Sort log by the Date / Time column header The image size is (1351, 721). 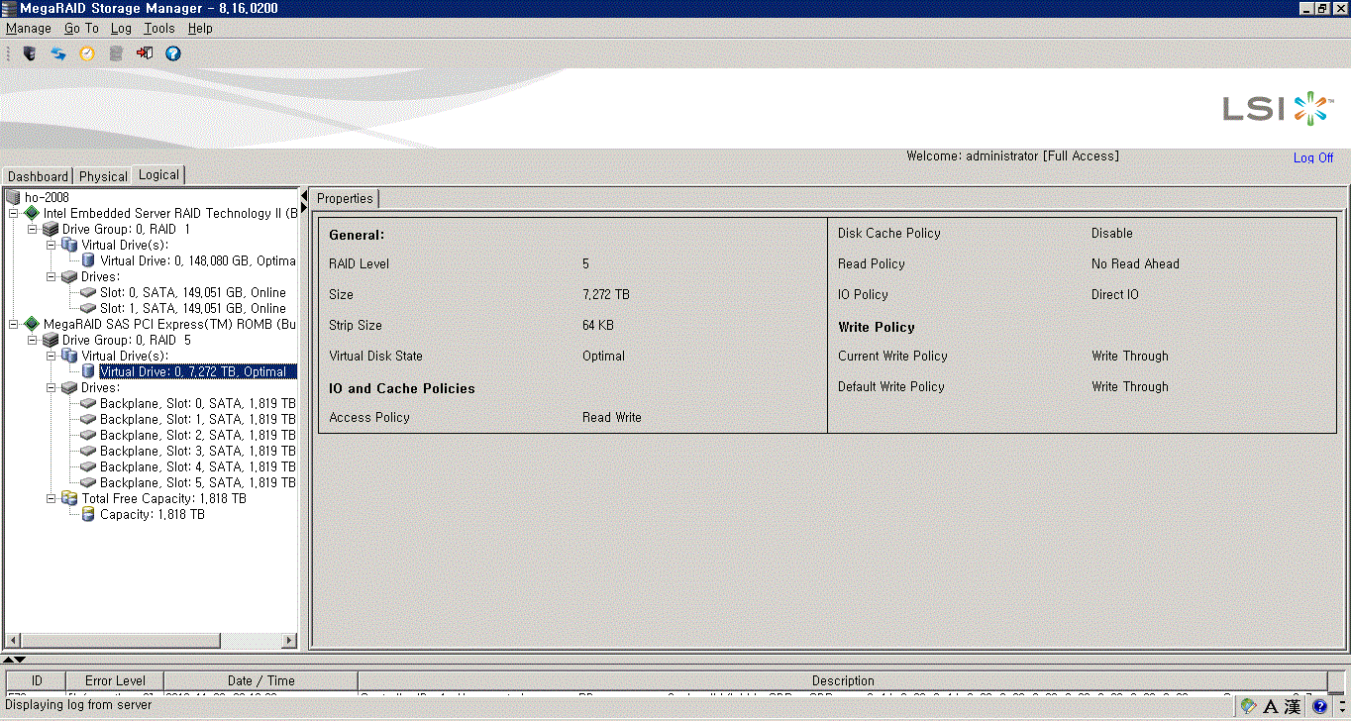261,680
